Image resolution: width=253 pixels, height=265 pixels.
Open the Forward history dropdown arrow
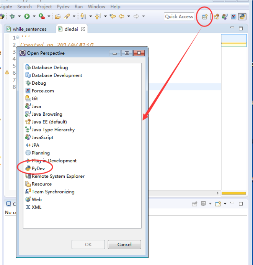(x=144, y=16)
